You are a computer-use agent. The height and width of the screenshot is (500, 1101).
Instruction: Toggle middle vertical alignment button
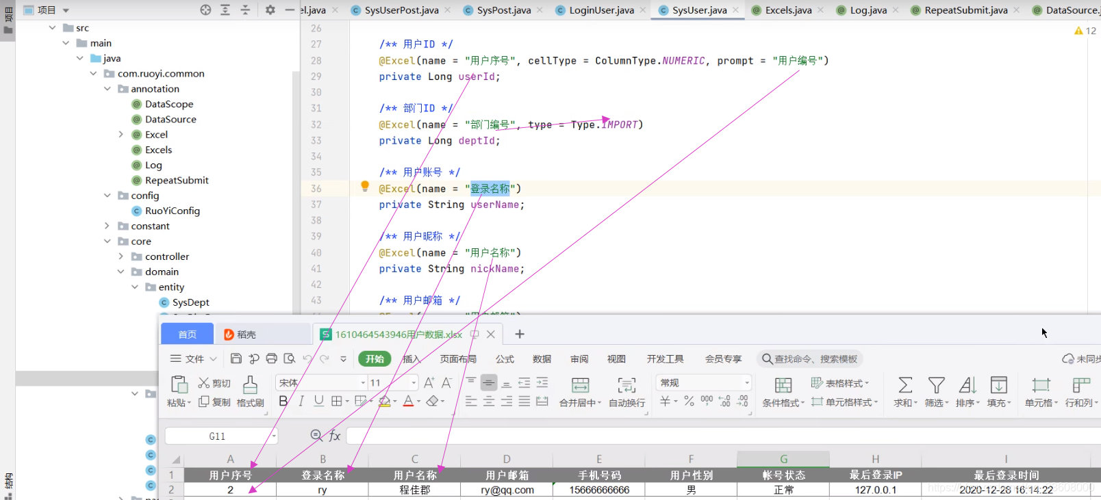pyautogui.click(x=489, y=383)
